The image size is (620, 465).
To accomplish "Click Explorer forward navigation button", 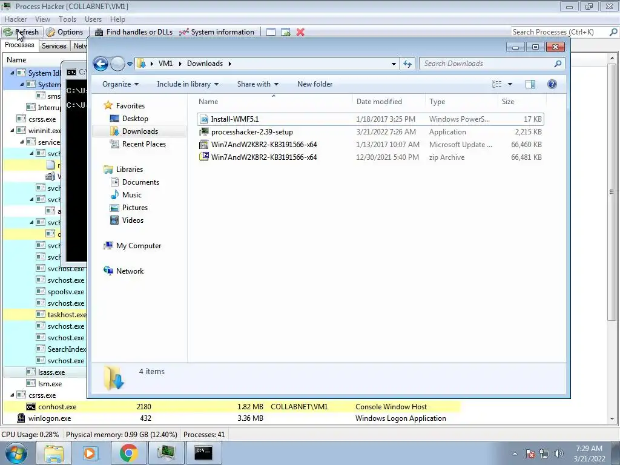I will [x=117, y=64].
